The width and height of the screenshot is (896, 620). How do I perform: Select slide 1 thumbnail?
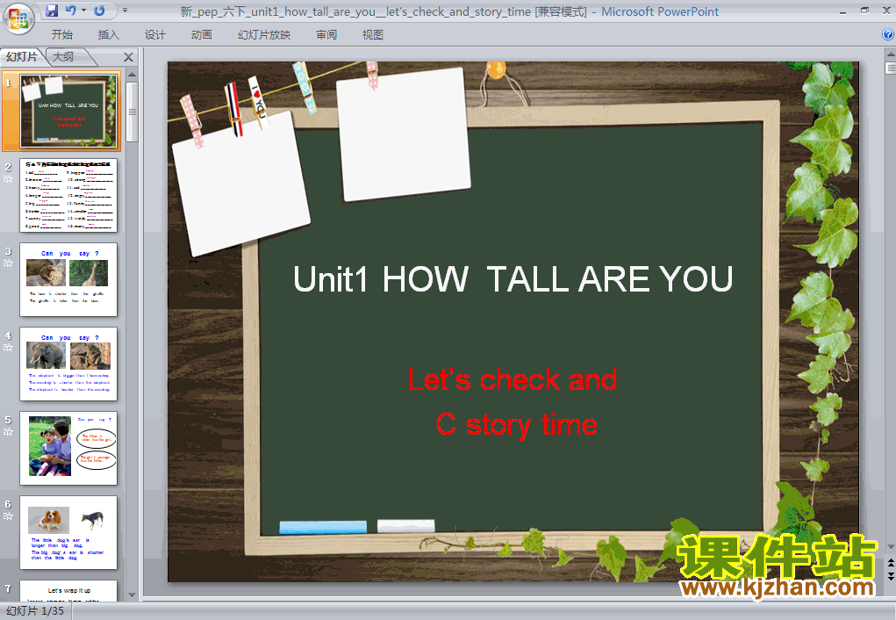pyautogui.click(x=68, y=111)
